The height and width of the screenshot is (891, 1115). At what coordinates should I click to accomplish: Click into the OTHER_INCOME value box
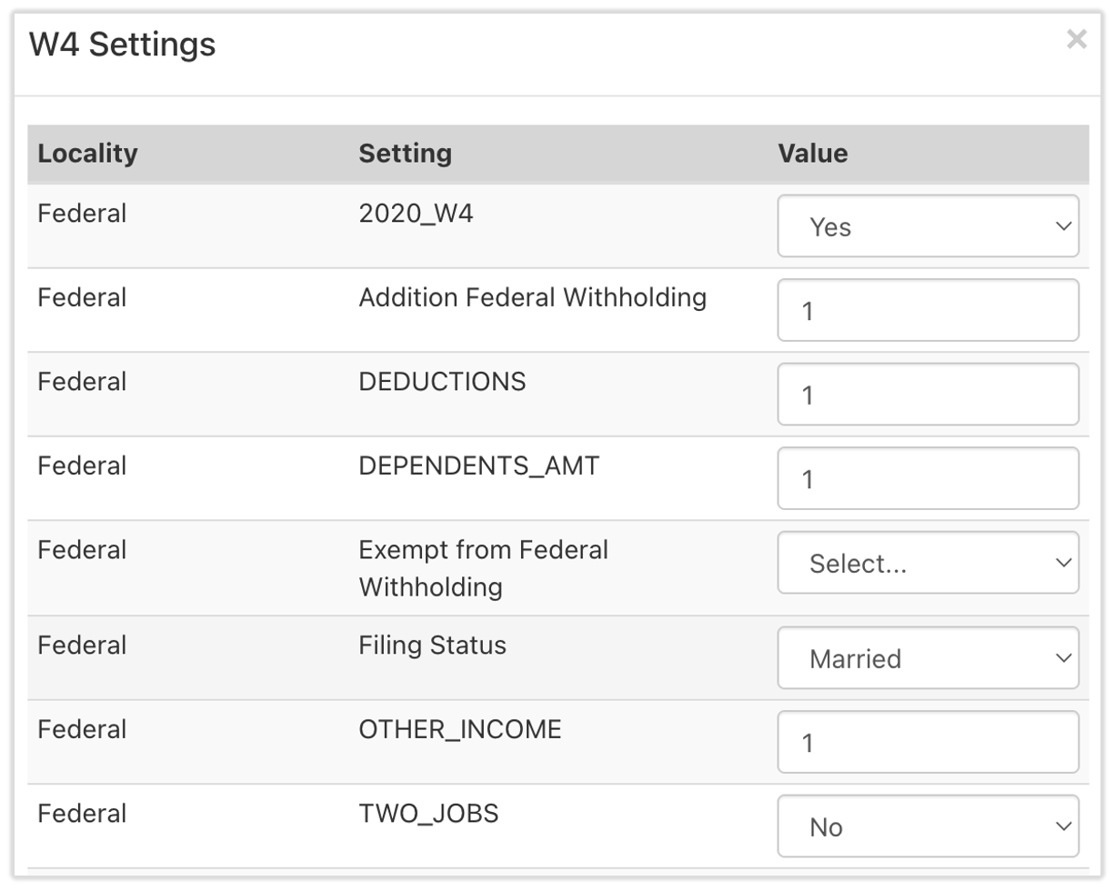click(928, 743)
